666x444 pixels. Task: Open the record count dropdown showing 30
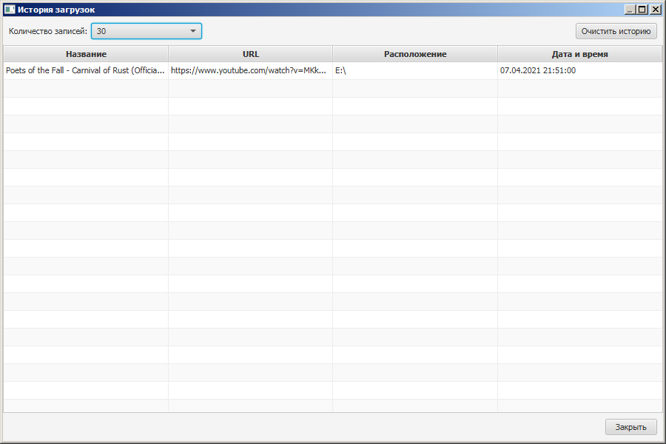point(146,31)
